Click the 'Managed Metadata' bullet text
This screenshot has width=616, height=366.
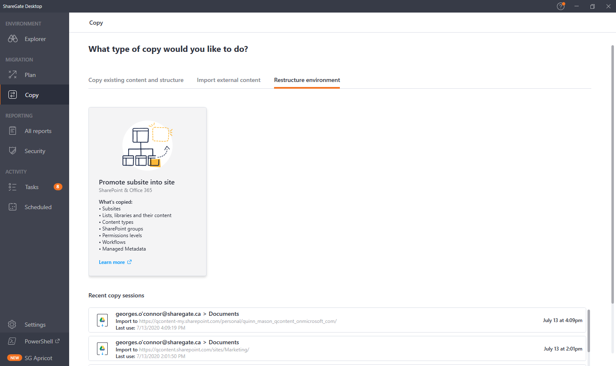pyautogui.click(x=124, y=249)
